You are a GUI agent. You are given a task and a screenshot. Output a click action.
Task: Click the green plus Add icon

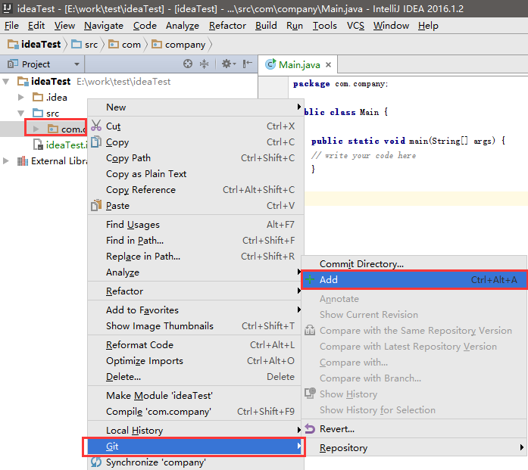[309, 280]
